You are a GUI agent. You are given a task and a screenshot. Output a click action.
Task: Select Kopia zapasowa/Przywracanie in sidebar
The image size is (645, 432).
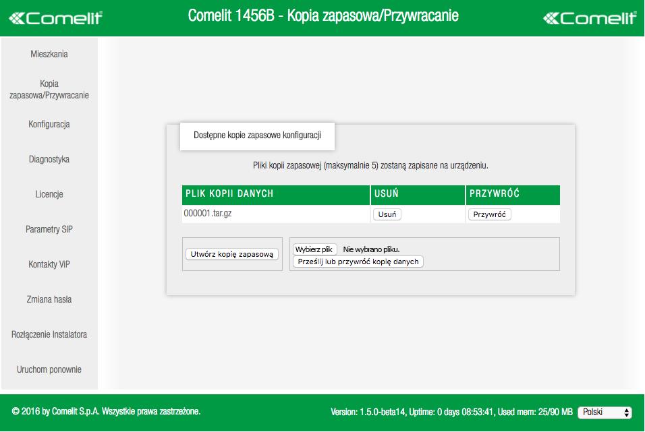click(x=49, y=90)
